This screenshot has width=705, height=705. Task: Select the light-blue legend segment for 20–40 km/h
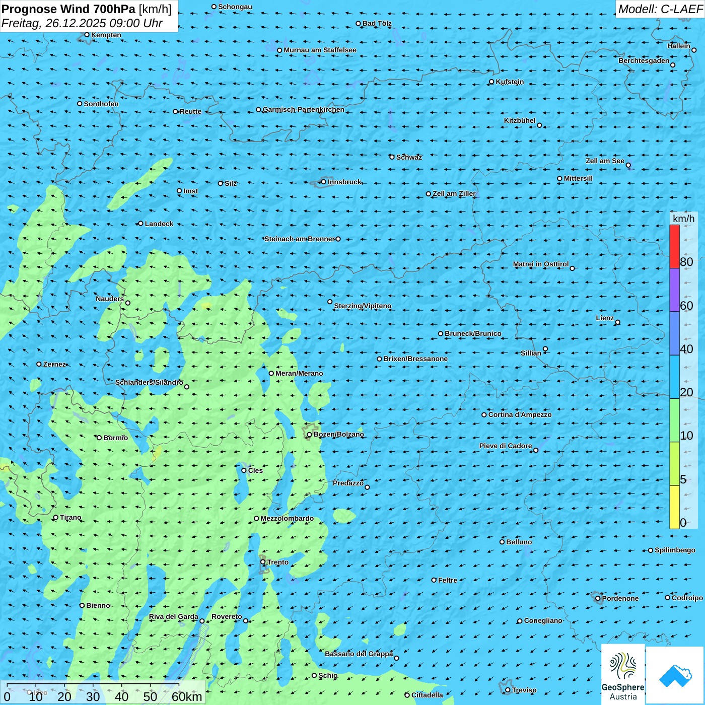click(x=674, y=377)
